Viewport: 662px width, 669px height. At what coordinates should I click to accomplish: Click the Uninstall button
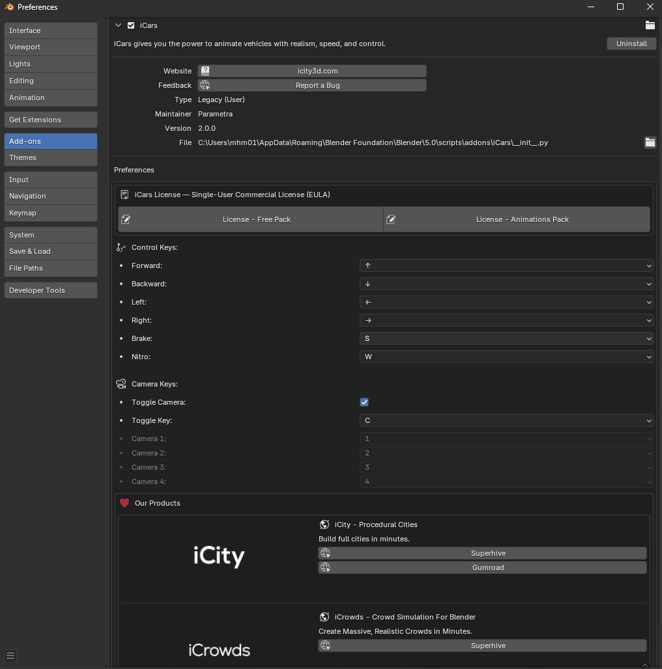[631, 44]
